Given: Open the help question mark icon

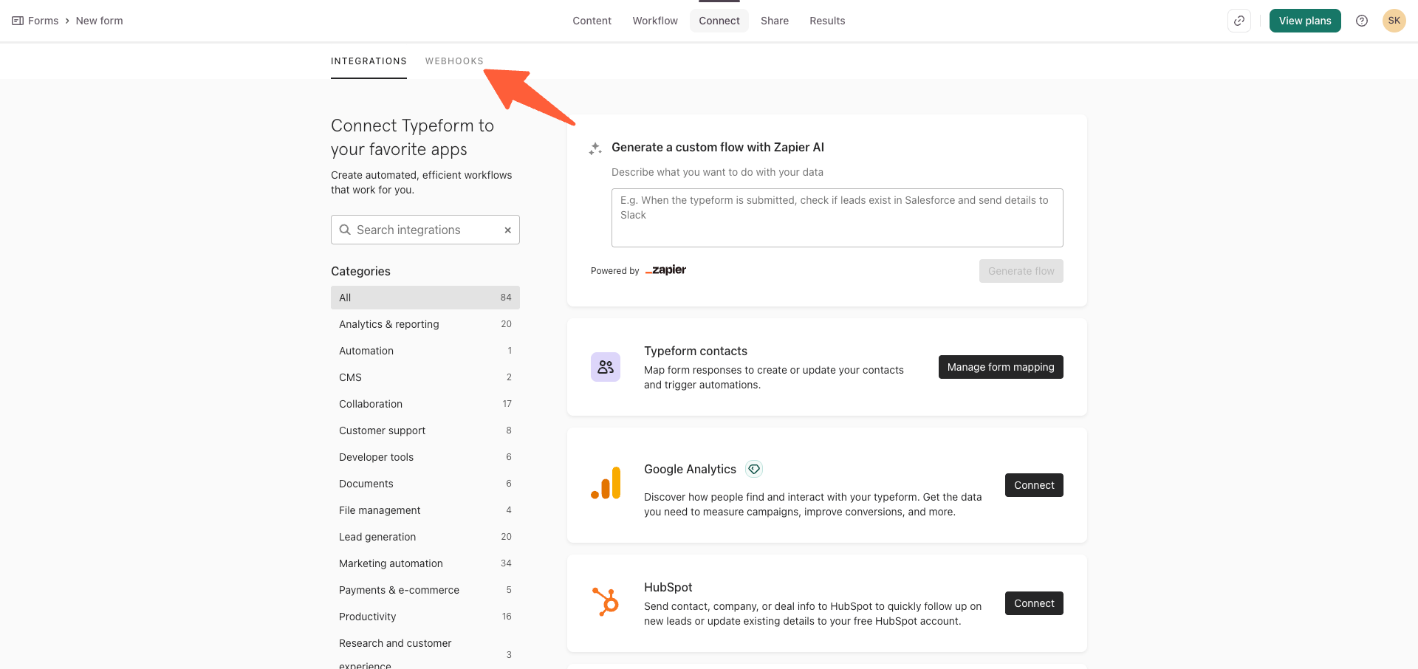Looking at the screenshot, I should coord(1362,21).
